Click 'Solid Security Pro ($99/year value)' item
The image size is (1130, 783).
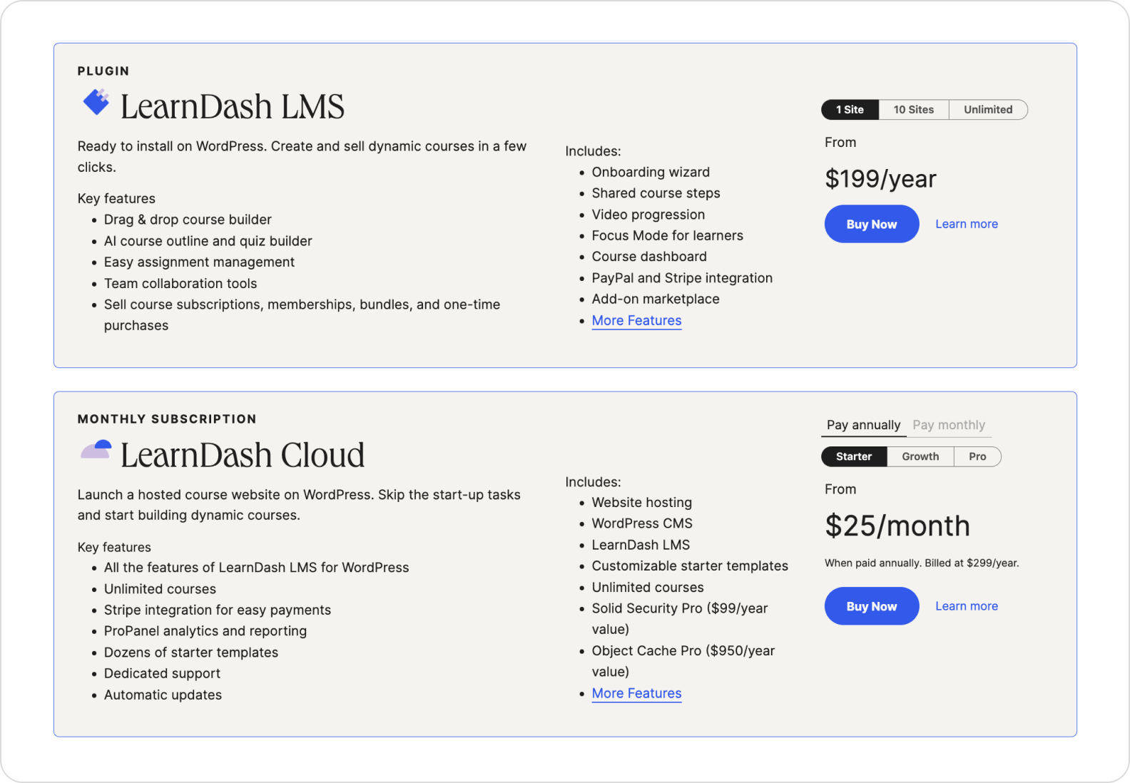[680, 619]
